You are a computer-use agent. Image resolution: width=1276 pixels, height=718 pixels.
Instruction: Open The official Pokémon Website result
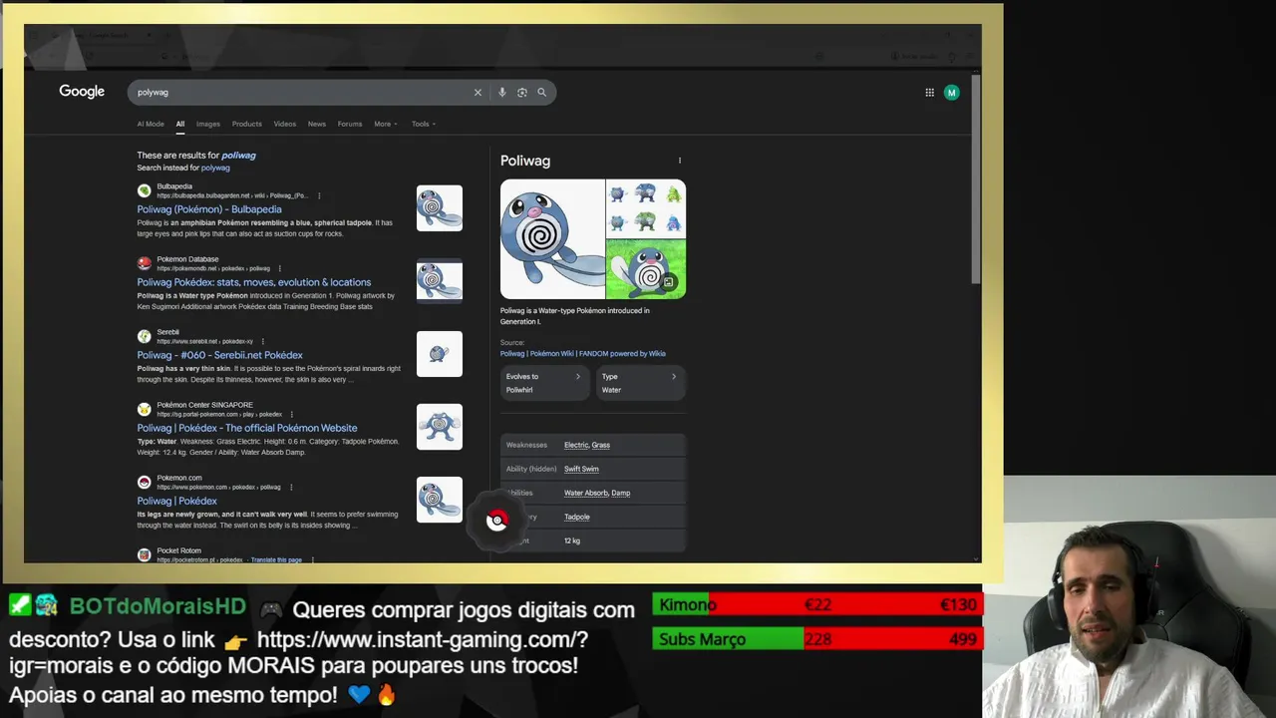coord(247,428)
